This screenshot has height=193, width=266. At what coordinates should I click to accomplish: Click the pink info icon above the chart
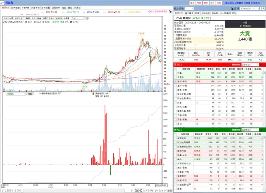tap(150, 12)
